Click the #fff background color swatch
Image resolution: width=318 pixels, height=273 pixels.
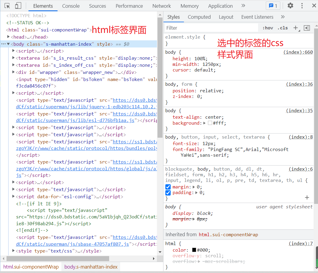click(210, 123)
